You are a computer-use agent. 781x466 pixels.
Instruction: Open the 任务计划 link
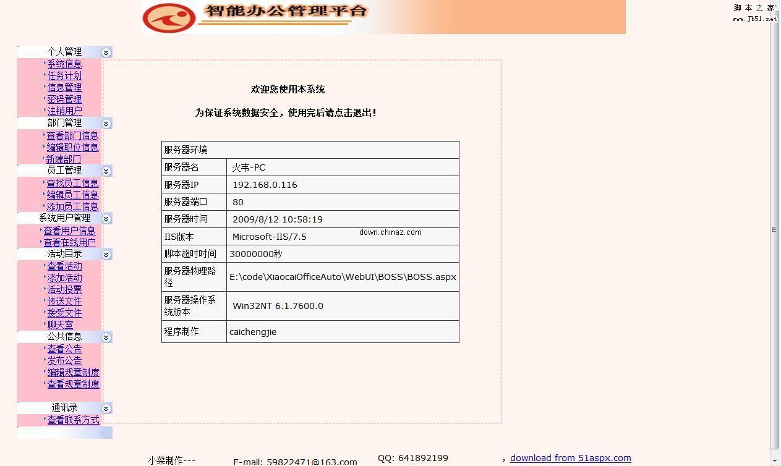pyautogui.click(x=64, y=75)
